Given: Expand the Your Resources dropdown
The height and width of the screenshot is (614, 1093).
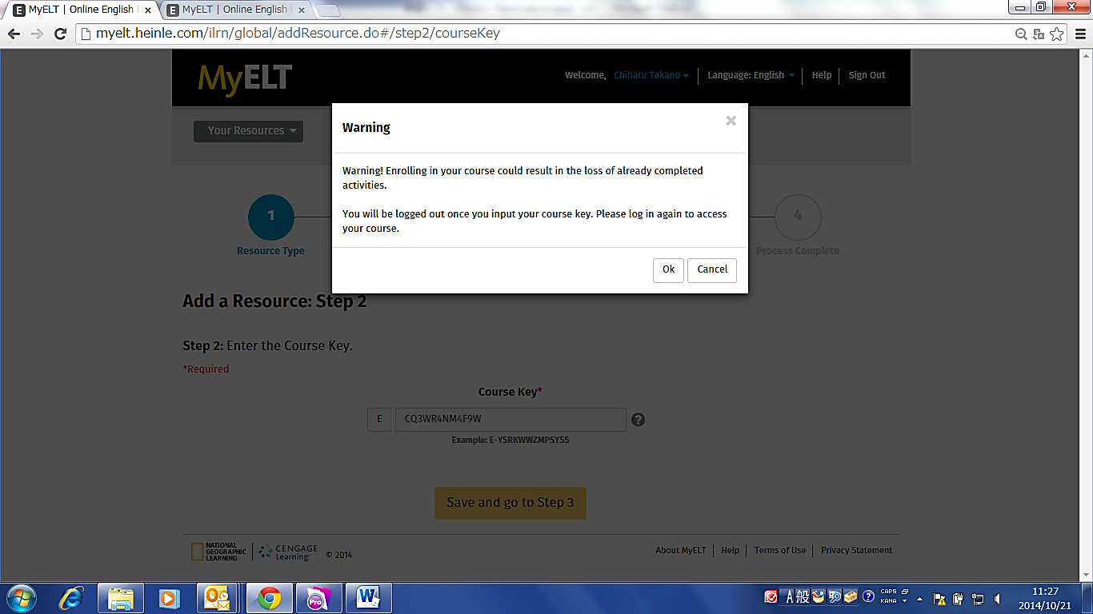Looking at the screenshot, I should (248, 130).
